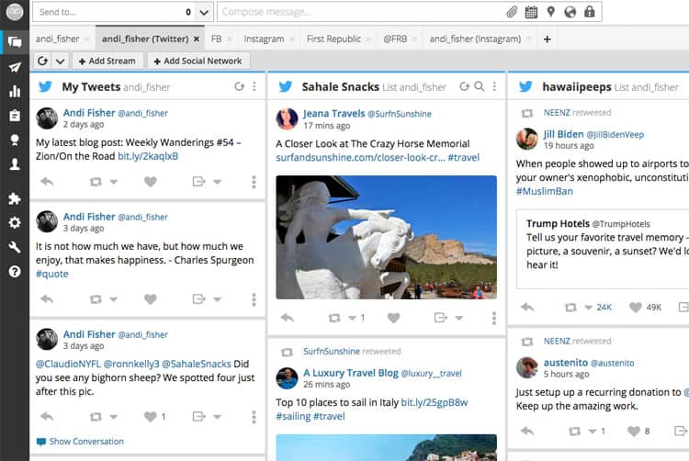Open the Streams icon in the sidebar
The image size is (689, 461).
(x=15, y=42)
